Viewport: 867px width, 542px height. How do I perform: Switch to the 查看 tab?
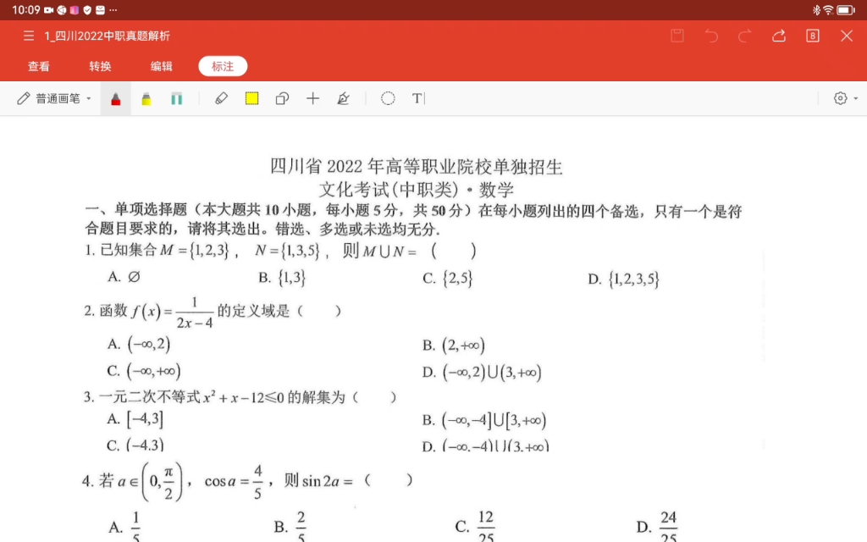40,66
